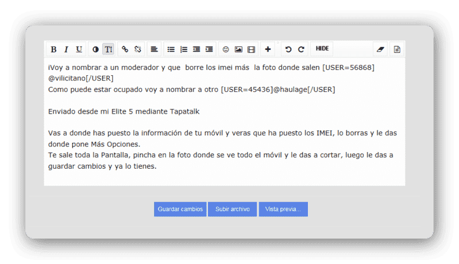Image resolution: width=459 pixels, height=264 pixels.
Task: Open text alignment options
Action: click(x=154, y=49)
